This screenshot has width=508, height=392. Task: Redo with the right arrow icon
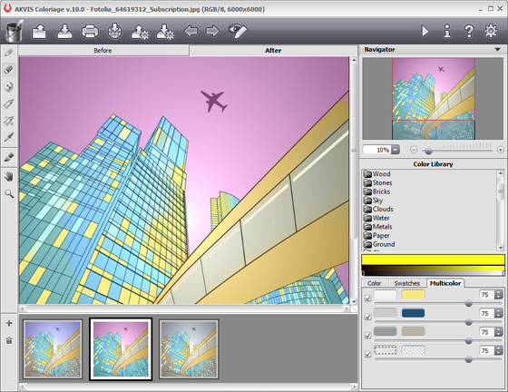coord(213,31)
